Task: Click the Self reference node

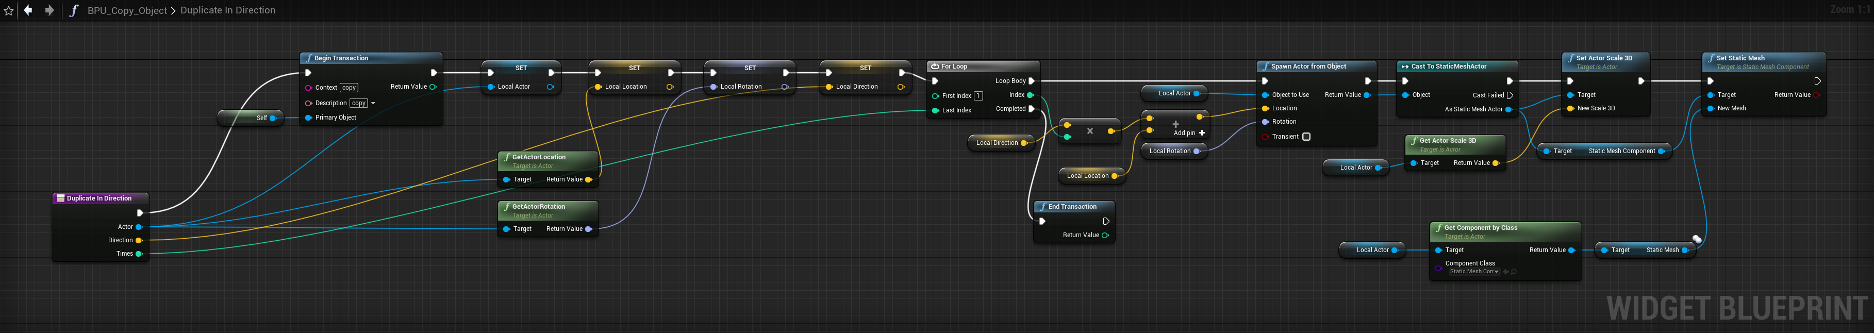Action: pyautogui.click(x=251, y=118)
